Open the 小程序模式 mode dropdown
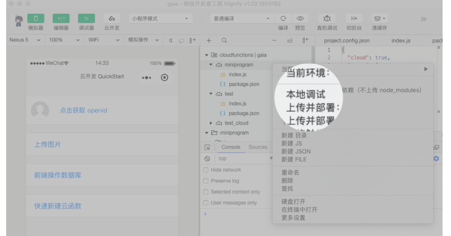The image size is (451, 236). click(x=161, y=19)
